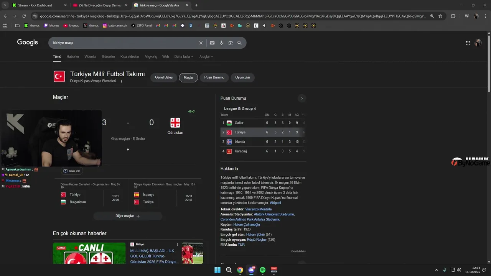Click the Geri bildirim feedback link
This screenshot has width=491, height=276.
298,251
